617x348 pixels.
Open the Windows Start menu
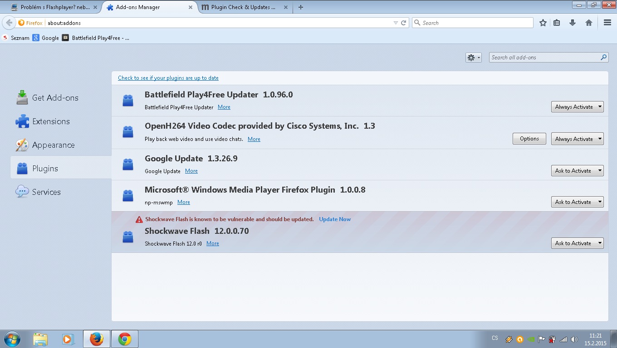pyautogui.click(x=12, y=339)
